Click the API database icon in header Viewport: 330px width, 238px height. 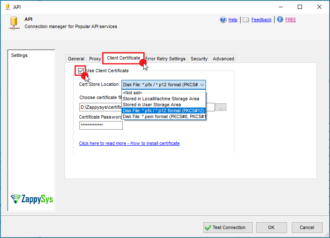pyautogui.click(x=14, y=23)
